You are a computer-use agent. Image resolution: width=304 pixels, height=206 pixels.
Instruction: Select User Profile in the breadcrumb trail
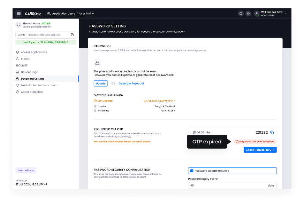click(x=86, y=14)
